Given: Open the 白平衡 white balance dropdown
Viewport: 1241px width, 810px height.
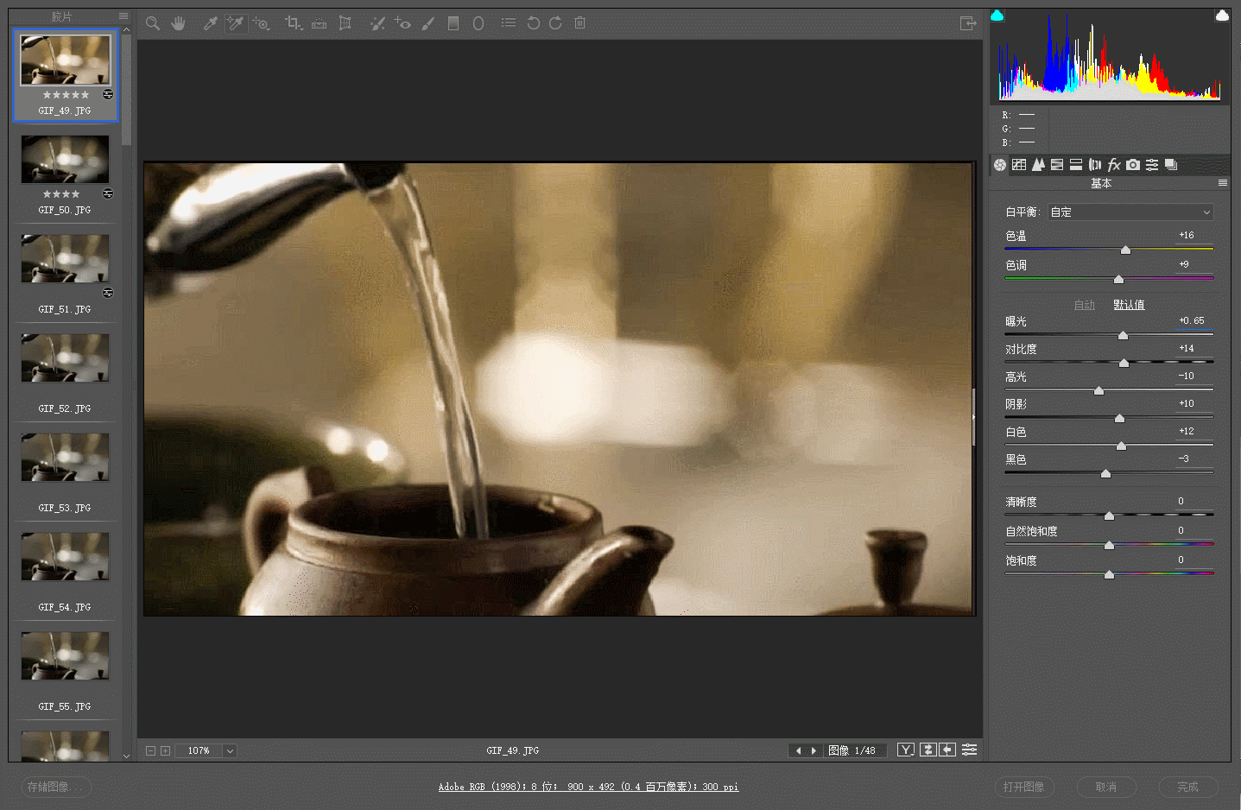Looking at the screenshot, I should [x=1130, y=212].
